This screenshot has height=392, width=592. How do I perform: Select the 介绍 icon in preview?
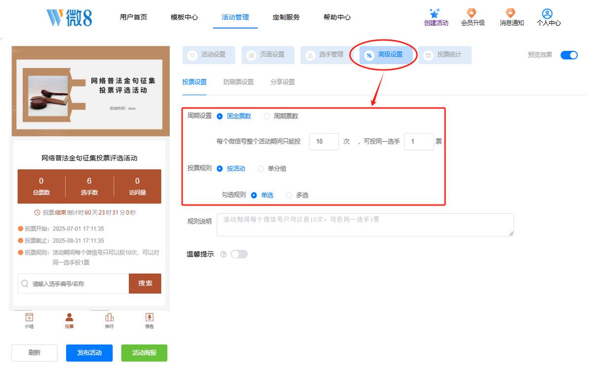tap(30, 317)
